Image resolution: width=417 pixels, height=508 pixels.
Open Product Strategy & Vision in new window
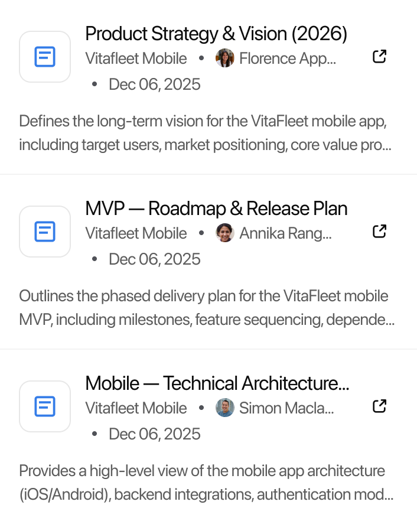(x=379, y=57)
